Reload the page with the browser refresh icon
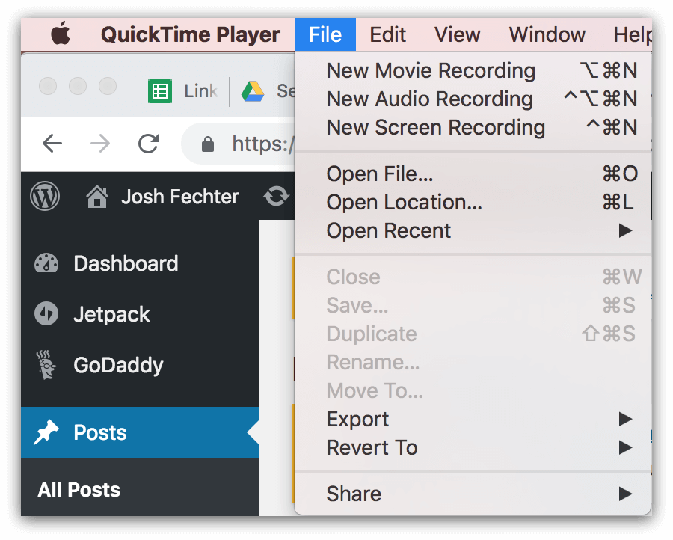Screen dimensions: 673x540 pyautogui.click(x=149, y=144)
